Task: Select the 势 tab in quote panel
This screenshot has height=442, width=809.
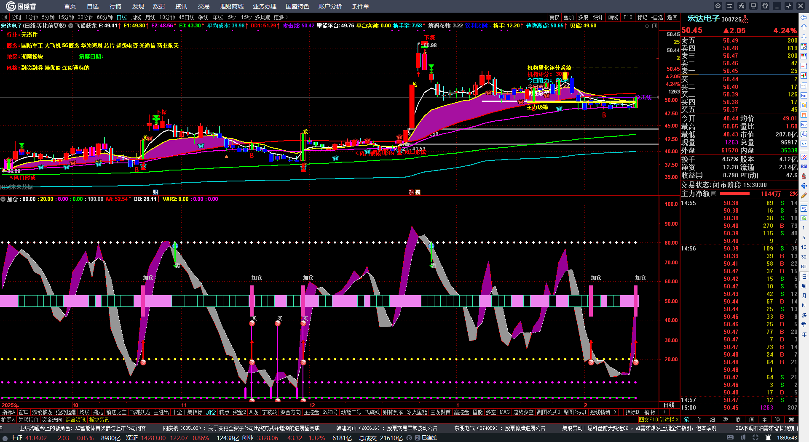Action: (725, 420)
